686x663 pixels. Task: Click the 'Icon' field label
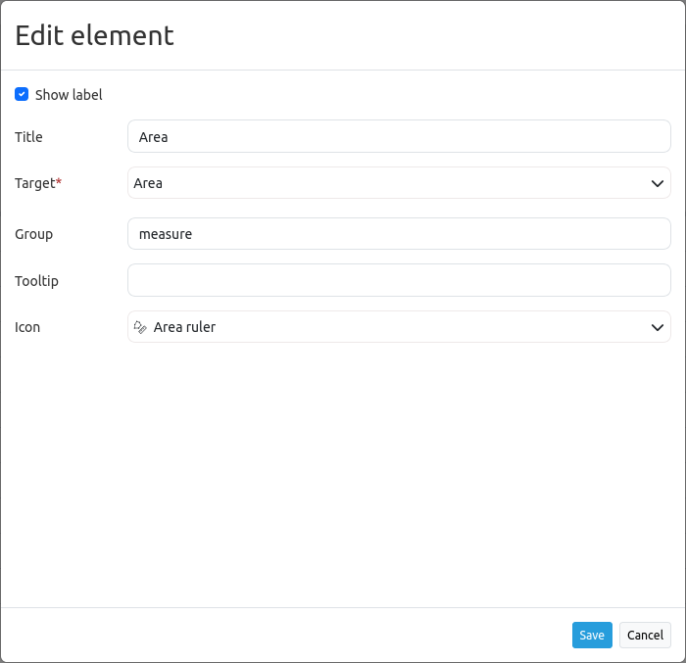(27, 327)
